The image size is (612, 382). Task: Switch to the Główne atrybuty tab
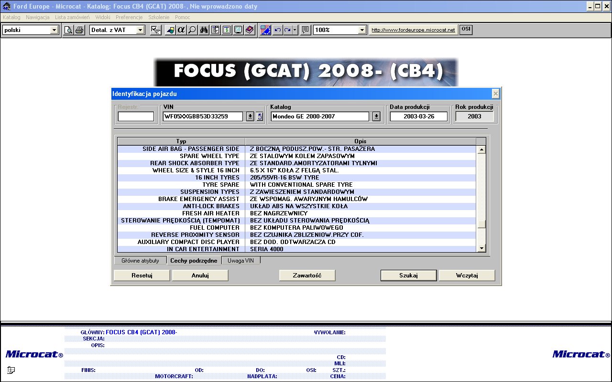[x=140, y=261]
